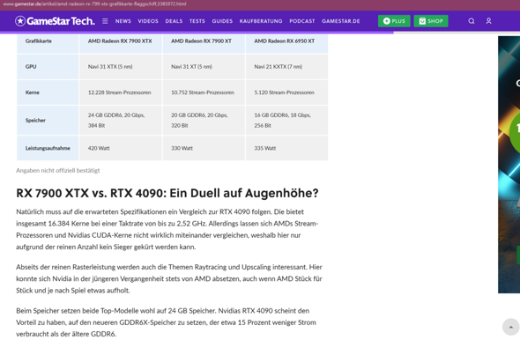Open the DEALS navigation item
Viewport: 520px width, 340px height.
click(x=174, y=21)
